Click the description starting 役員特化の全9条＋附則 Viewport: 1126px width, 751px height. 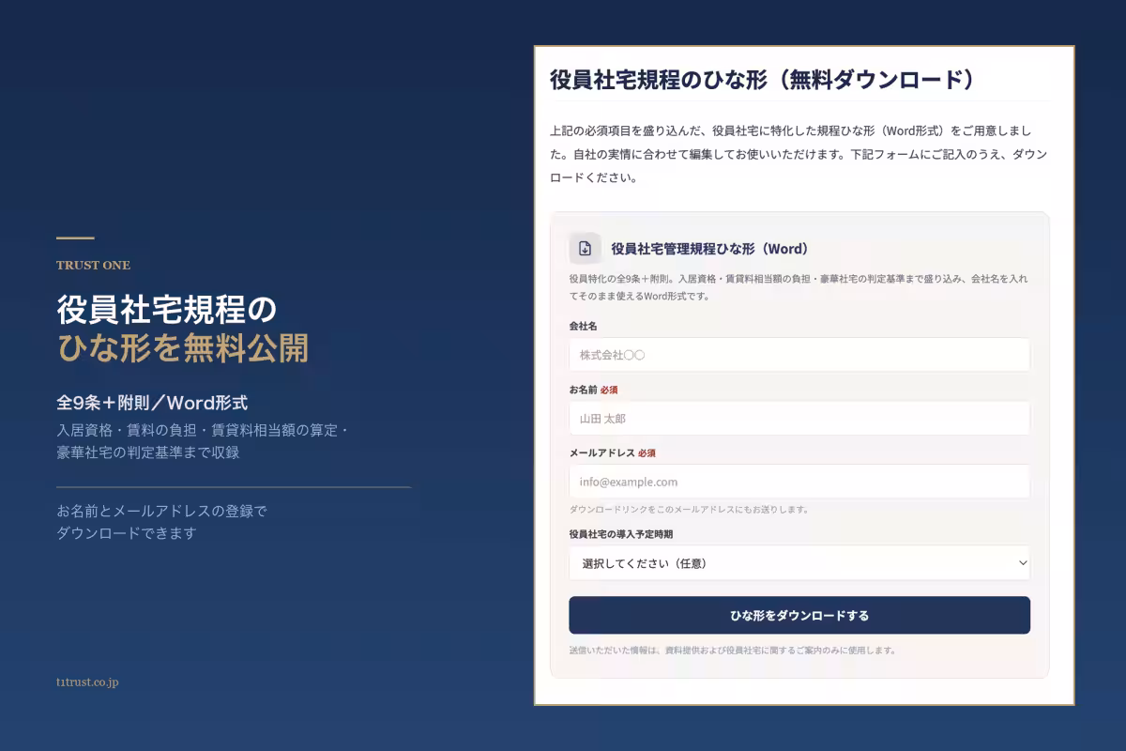point(799,287)
